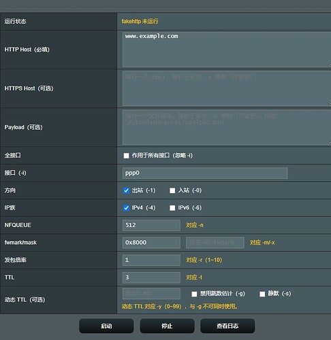
Task: Open logs with the 查看日志 button
Action: pyautogui.click(x=227, y=326)
